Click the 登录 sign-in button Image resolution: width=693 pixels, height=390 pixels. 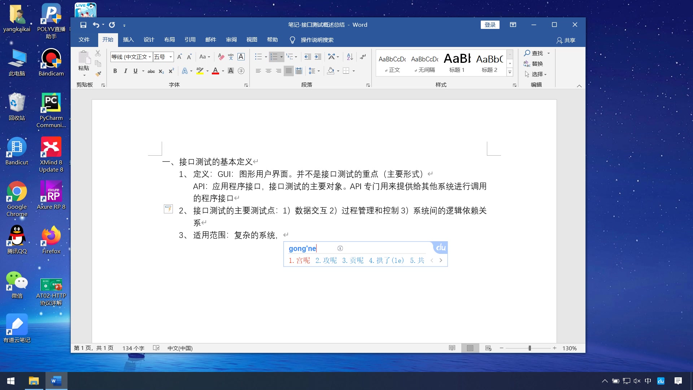click(490, 25)
